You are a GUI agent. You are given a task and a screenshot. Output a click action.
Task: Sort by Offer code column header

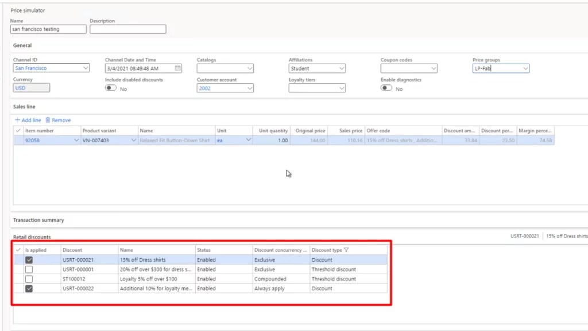pos(378,131)
